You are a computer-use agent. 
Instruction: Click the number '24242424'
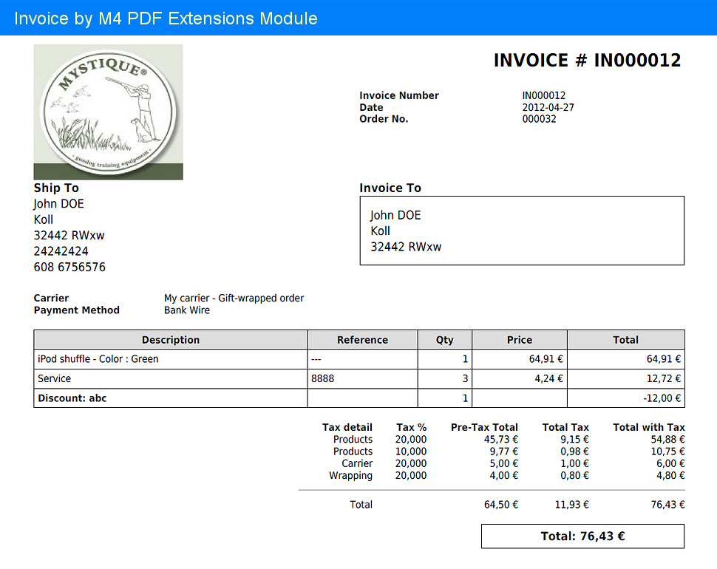61,251
